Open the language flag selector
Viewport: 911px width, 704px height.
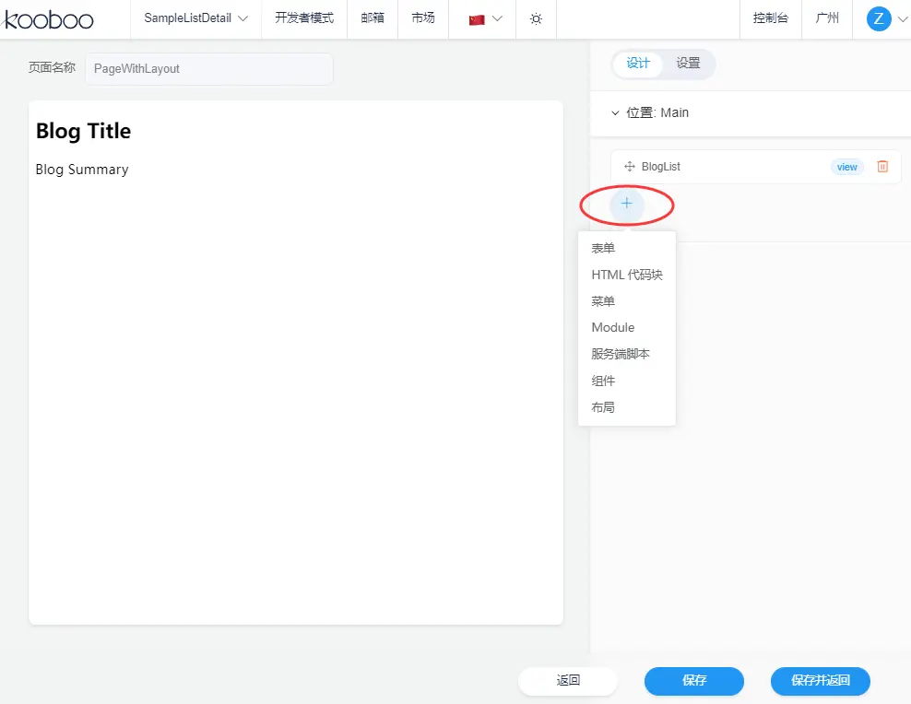tap(485, 18)
